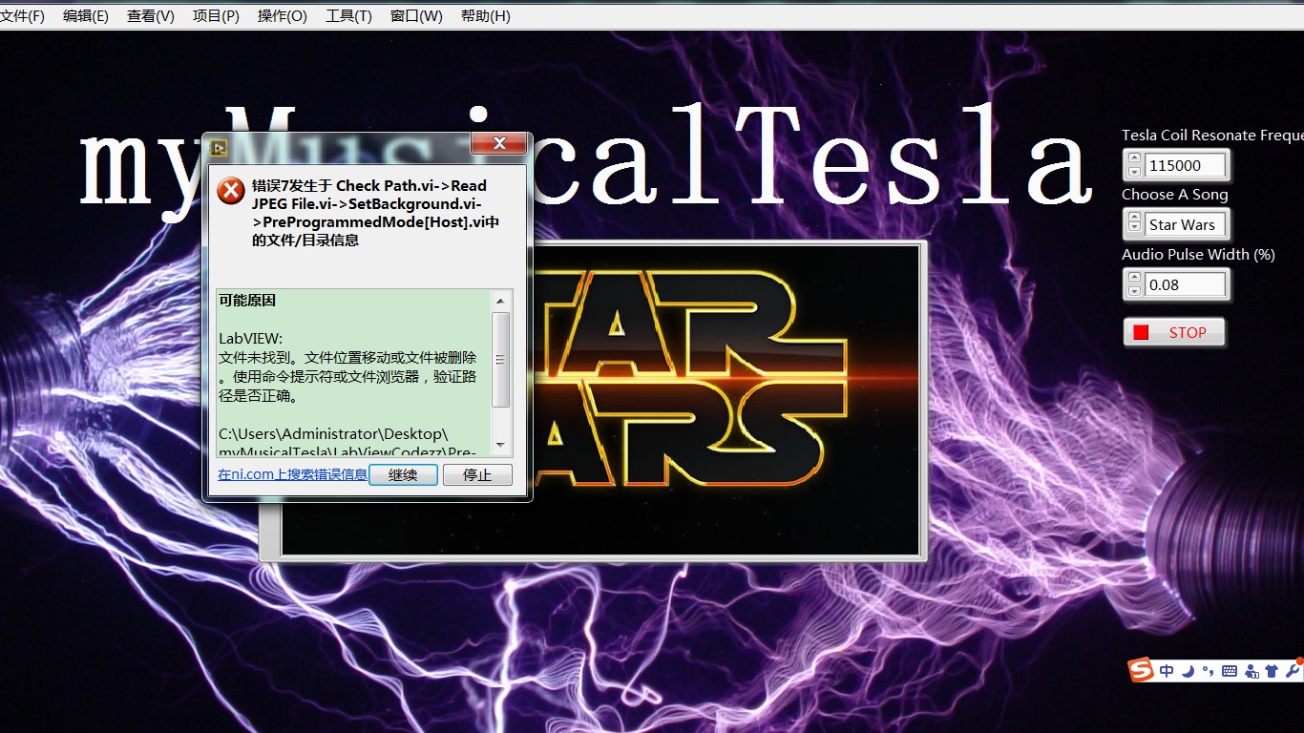Decrement Tesla Coil Resonate Frequency value

click(x=1134, y=172)
